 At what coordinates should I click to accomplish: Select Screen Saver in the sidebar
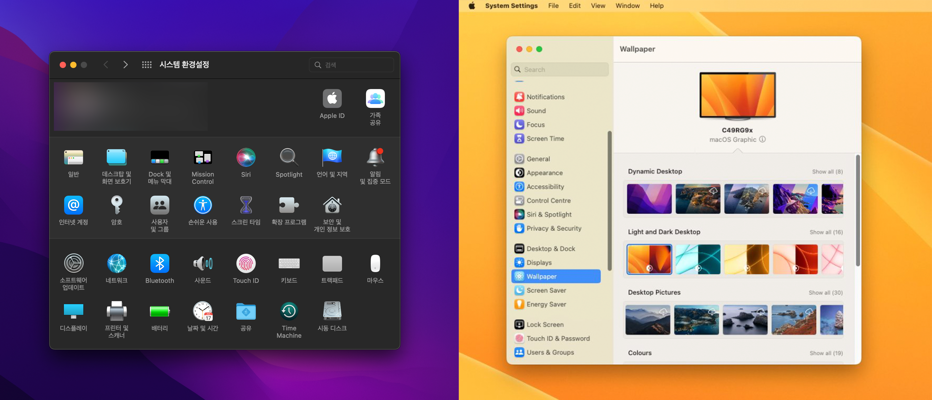tap(556, 290)
